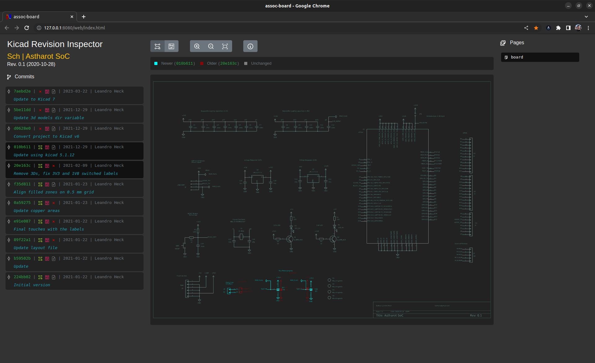Viewport: 595px width, 363px height.
Task: Select commit 5be11dd in the list
Action: pyautogui.click(x=22, y=110)
